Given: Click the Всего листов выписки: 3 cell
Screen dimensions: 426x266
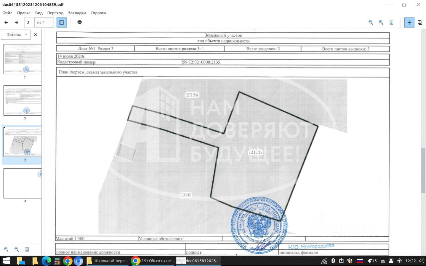Looking at the screenshot, I should tap(345, 49).
